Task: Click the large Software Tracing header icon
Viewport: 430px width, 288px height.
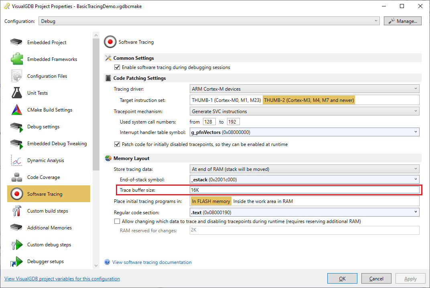Action: click(110, 42)
